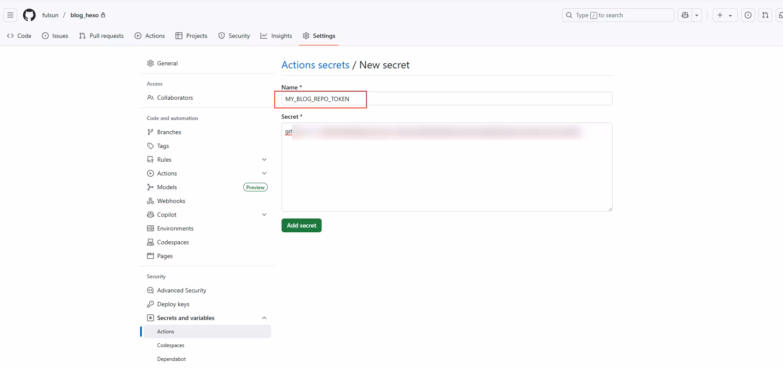The image size is (783, 369).
Task: Open Webhooks settings in sidebar
Action: [x=171, y=201]
